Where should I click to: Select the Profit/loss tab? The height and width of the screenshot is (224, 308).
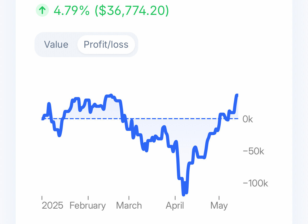coord(106,45)
